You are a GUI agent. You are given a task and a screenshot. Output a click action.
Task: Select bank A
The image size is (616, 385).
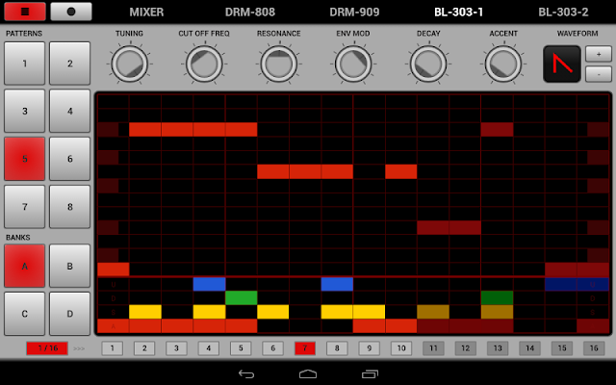tap(25, 266)
